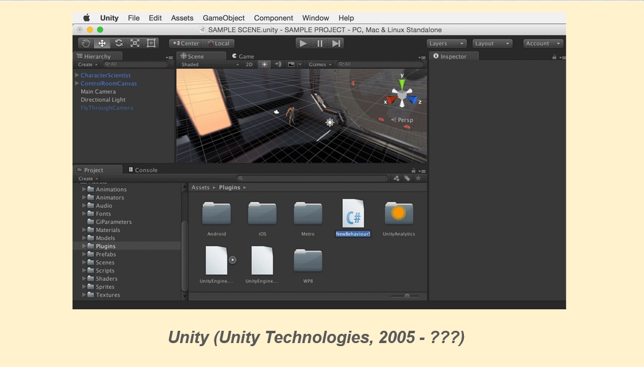
Task: Toggle 2D scene view
Action: click(x=249, y=64)
